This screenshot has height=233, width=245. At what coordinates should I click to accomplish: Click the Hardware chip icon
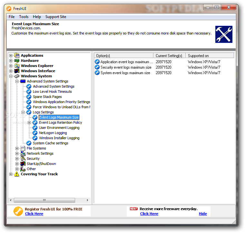17,61
